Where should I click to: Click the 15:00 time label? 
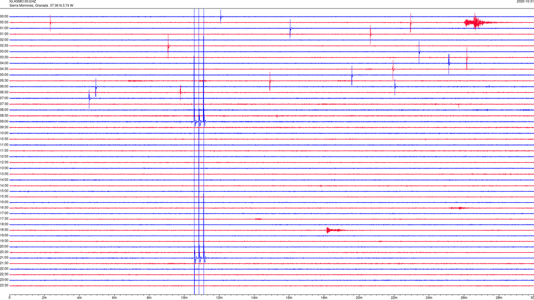(4, 191)
